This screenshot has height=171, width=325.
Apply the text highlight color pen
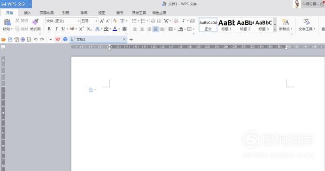pyautogui.click(x=106, y=29)
